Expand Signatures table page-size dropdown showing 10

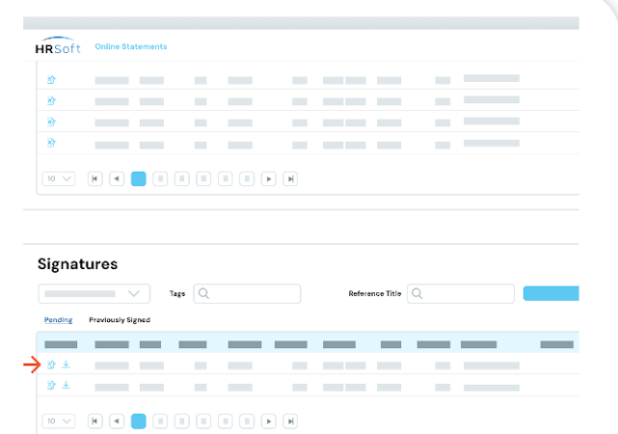(x=59, y=421)
